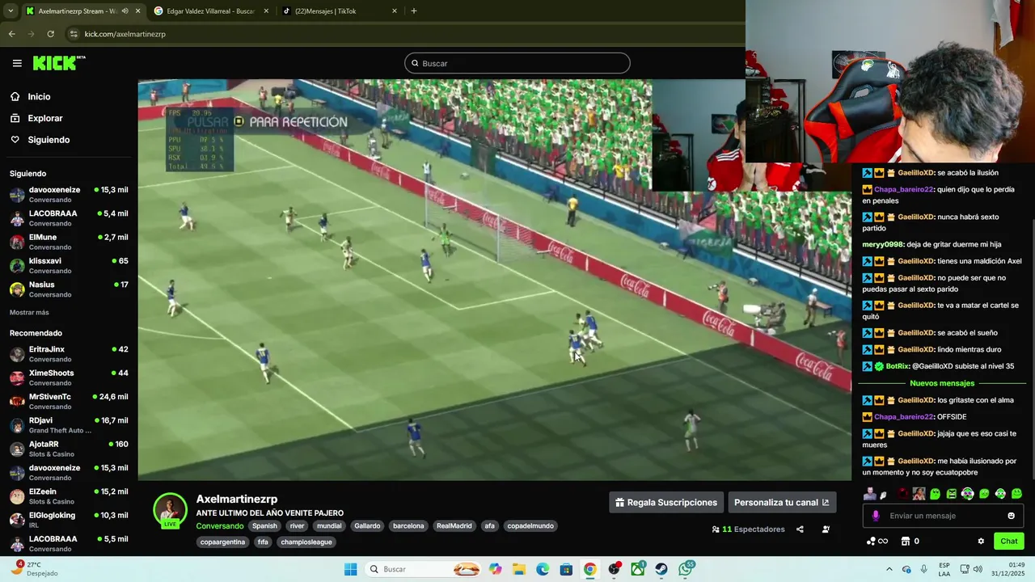Insert the angry green square emote
The height and width of the screenshot is (582, 1035).
[x=952, y=494]
